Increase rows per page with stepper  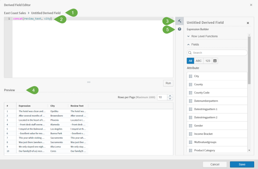point(170,96)
